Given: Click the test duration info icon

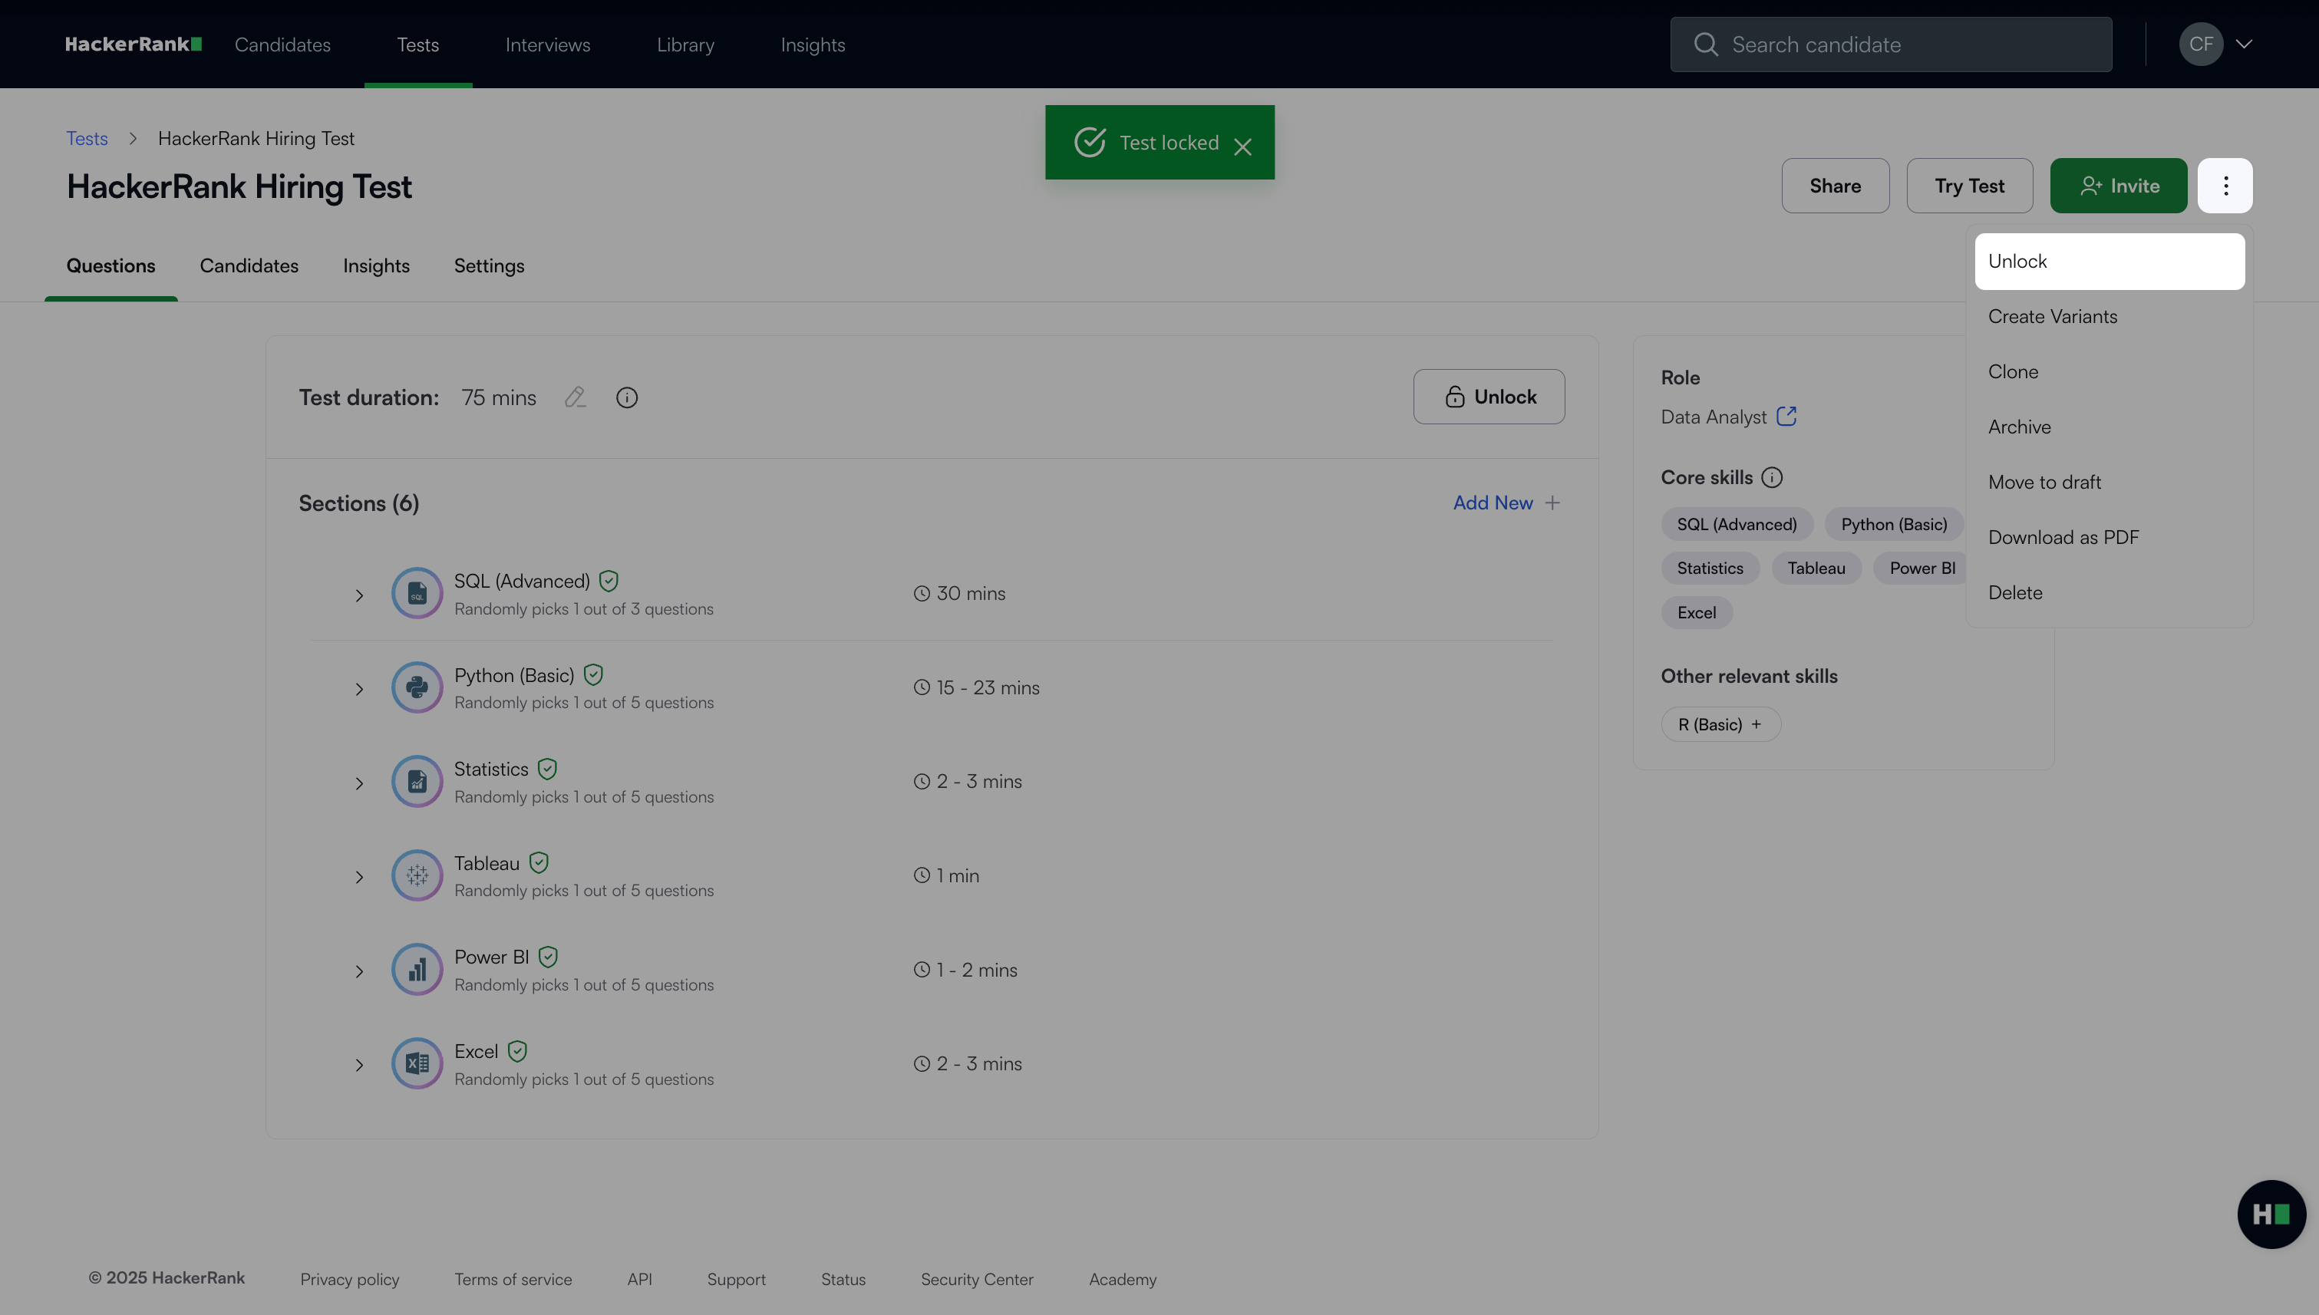Looking at the screenshot, I should click(x=627, y=397).
